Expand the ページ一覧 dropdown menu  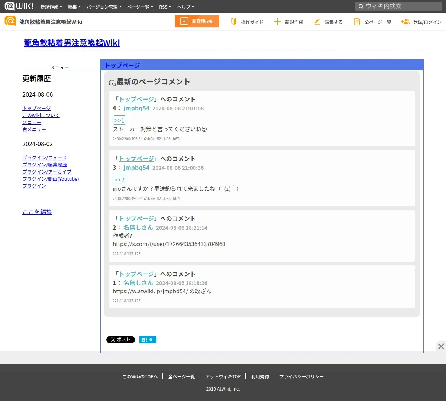[140, 7]
